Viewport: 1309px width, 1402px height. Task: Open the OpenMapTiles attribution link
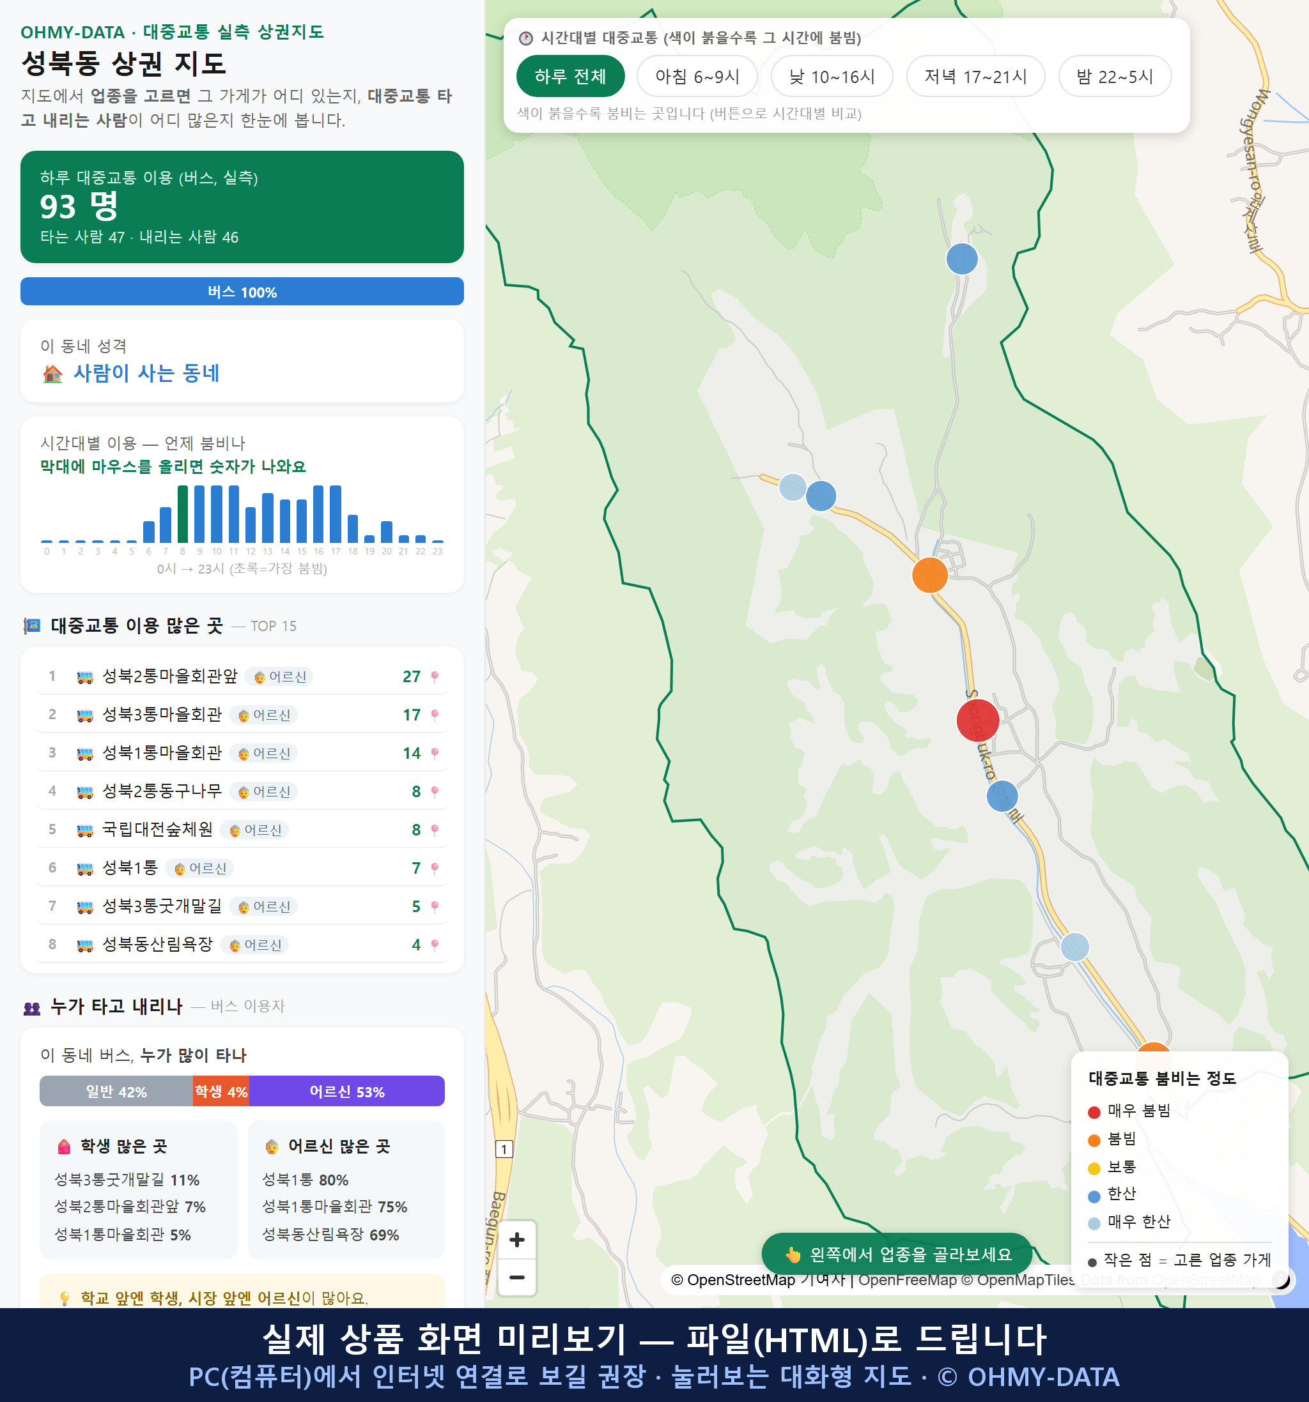click(1018, 1280)
